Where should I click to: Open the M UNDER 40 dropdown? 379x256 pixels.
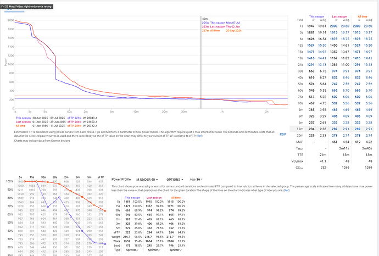click(148, 179)
